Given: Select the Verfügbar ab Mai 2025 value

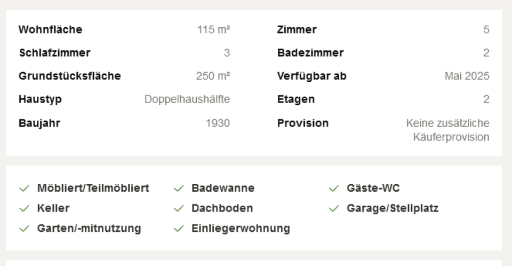Looking at the screenshot, I should tap(467, 76).
